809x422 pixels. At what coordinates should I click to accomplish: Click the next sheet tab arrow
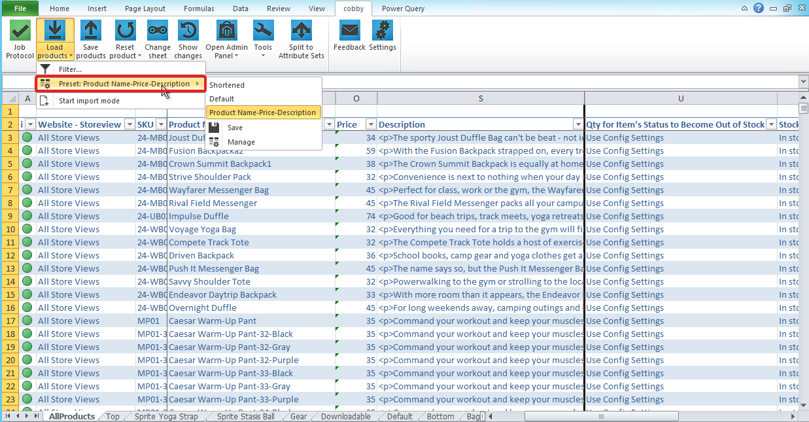[27, 416]
